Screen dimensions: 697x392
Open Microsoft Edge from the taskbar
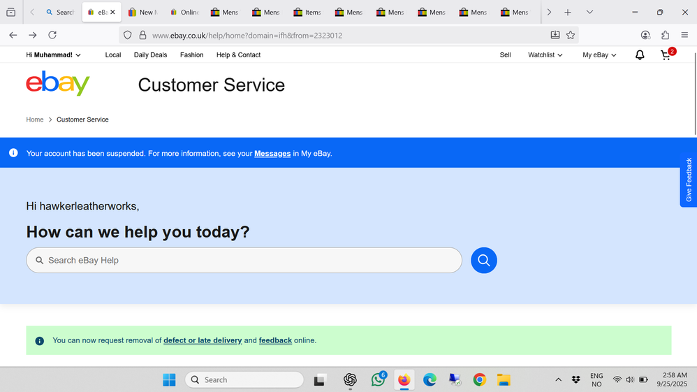430,380
